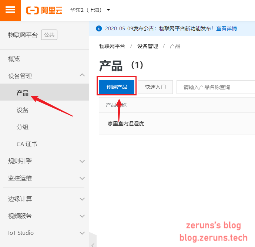The image size is (255, 247).
Task: Open CA 证书 page
Action: [27, 144]
